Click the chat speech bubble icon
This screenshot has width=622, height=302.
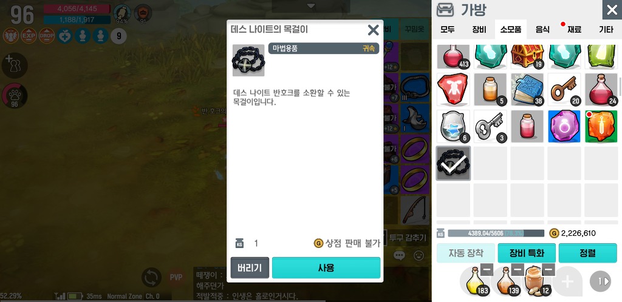pos(399,255)
